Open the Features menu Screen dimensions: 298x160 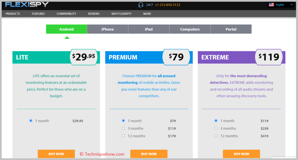click(38, 14)
